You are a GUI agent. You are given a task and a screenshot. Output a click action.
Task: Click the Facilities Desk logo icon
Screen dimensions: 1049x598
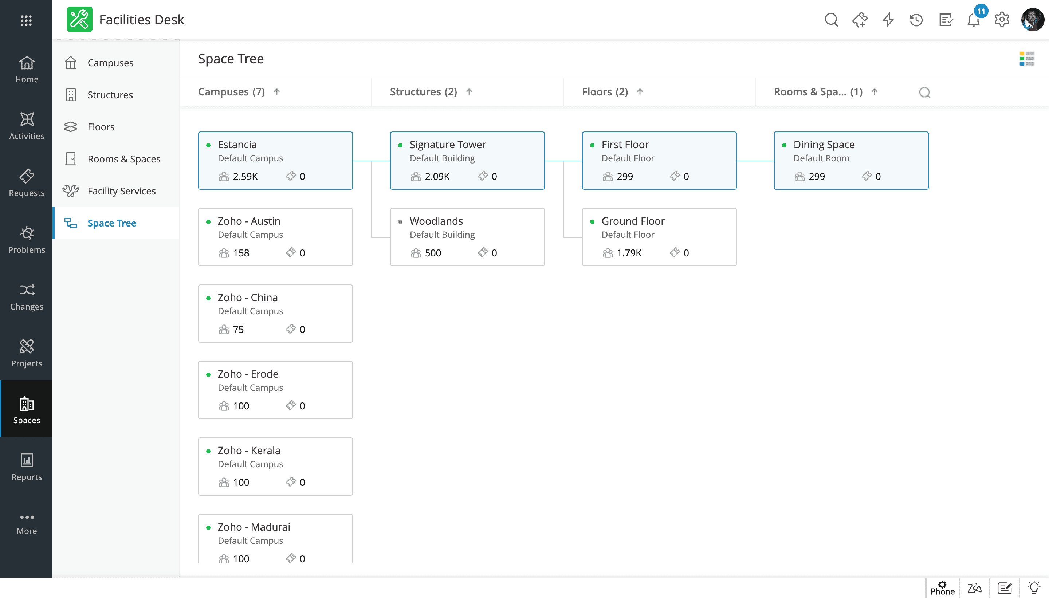click(x=80, y=20)
